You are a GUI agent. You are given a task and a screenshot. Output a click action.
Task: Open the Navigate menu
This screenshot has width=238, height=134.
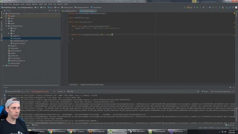click(16, 4)
